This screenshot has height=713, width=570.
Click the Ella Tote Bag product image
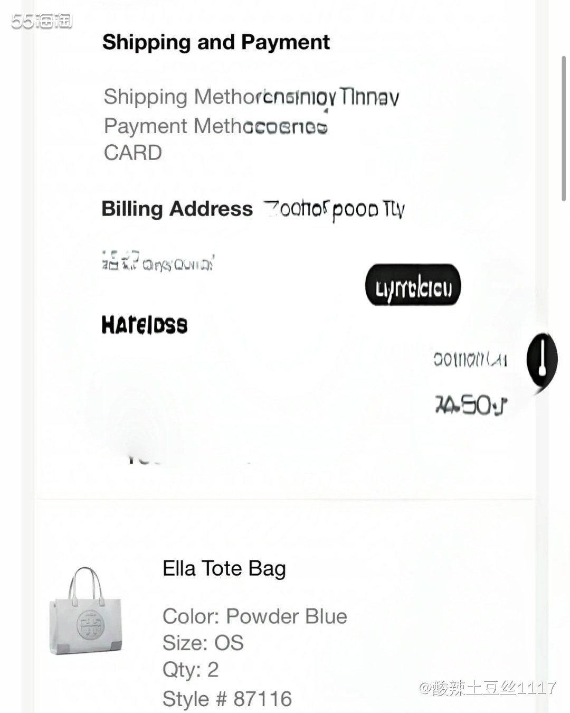pos(86,612)
